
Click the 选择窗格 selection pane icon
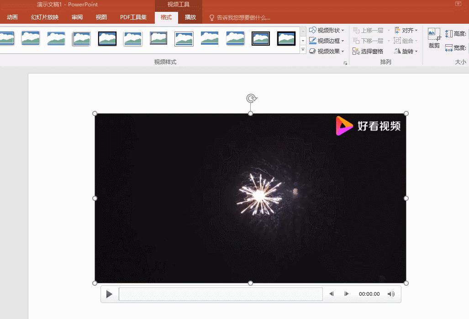(x=357, y=51)
